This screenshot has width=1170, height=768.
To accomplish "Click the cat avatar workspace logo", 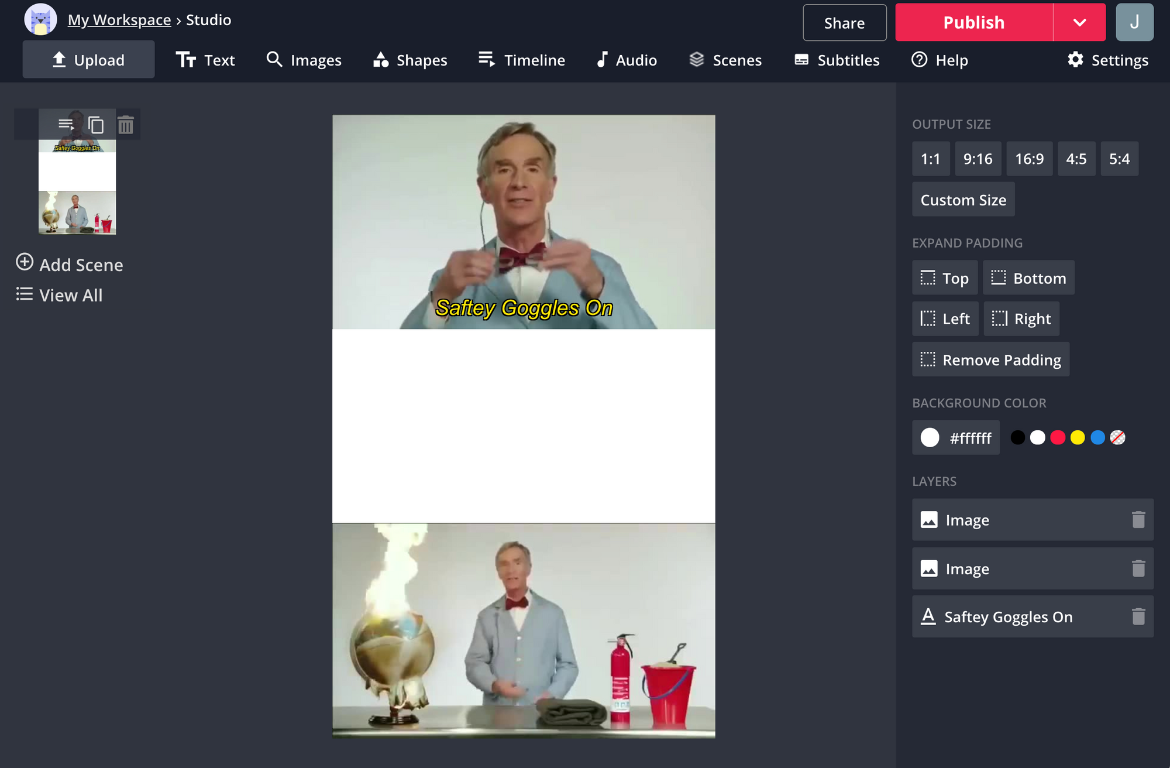I will (40, 19).
